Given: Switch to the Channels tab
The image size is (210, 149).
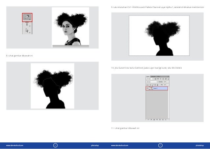Looking at the screenshot, I should click(153, 76).
